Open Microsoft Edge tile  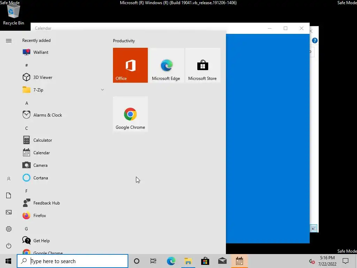point(166,65)
